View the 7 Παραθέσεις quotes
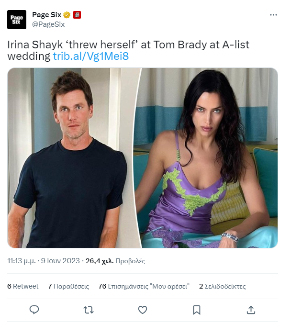291x324 pixels. coord(68,286)
